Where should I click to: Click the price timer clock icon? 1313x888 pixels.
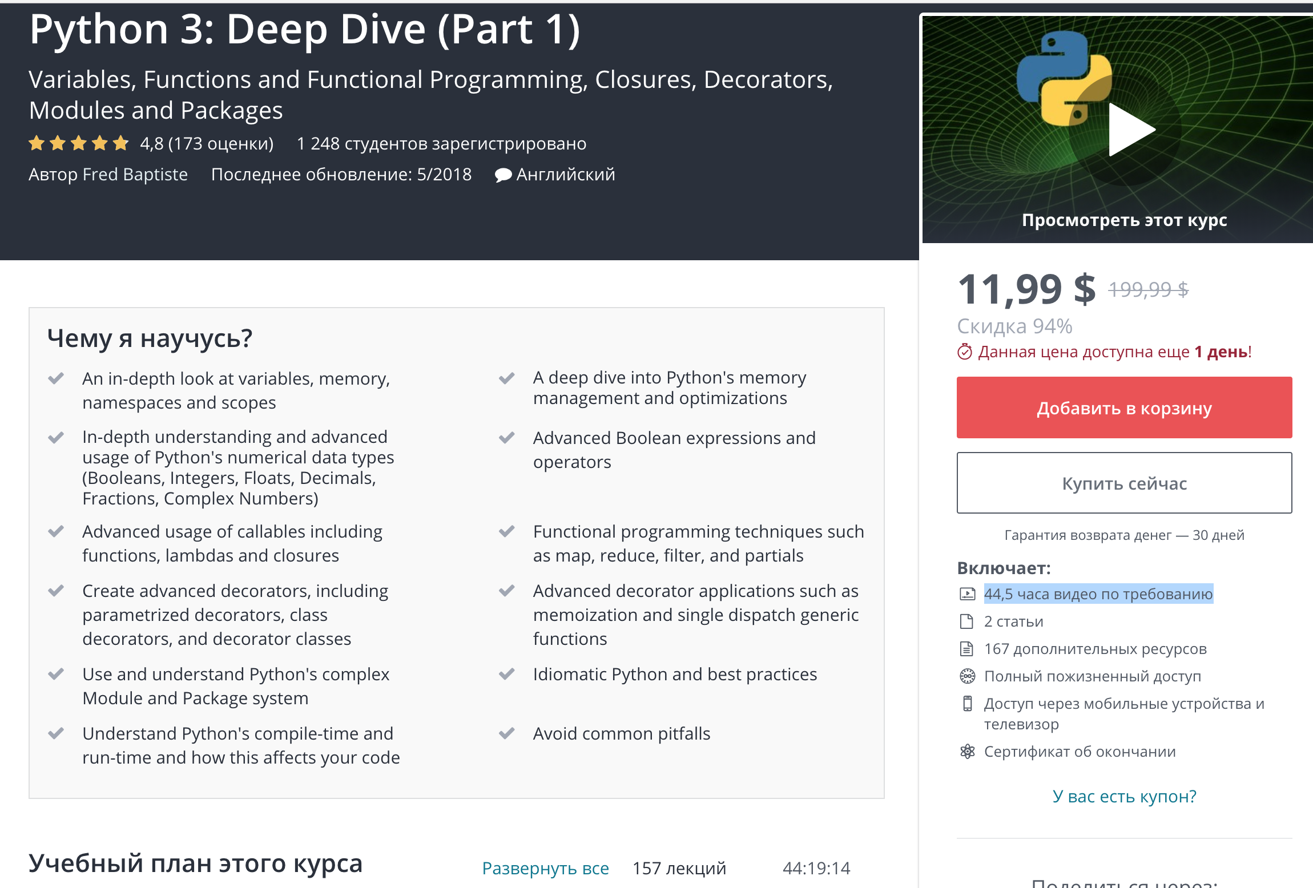(x=965, y=352)
